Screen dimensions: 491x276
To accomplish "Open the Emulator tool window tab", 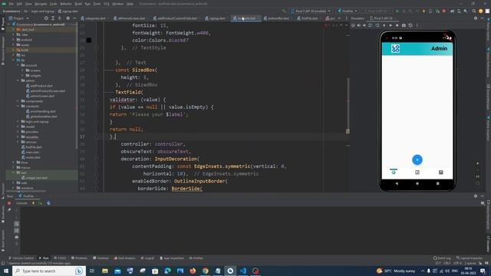I will [358, 18].
